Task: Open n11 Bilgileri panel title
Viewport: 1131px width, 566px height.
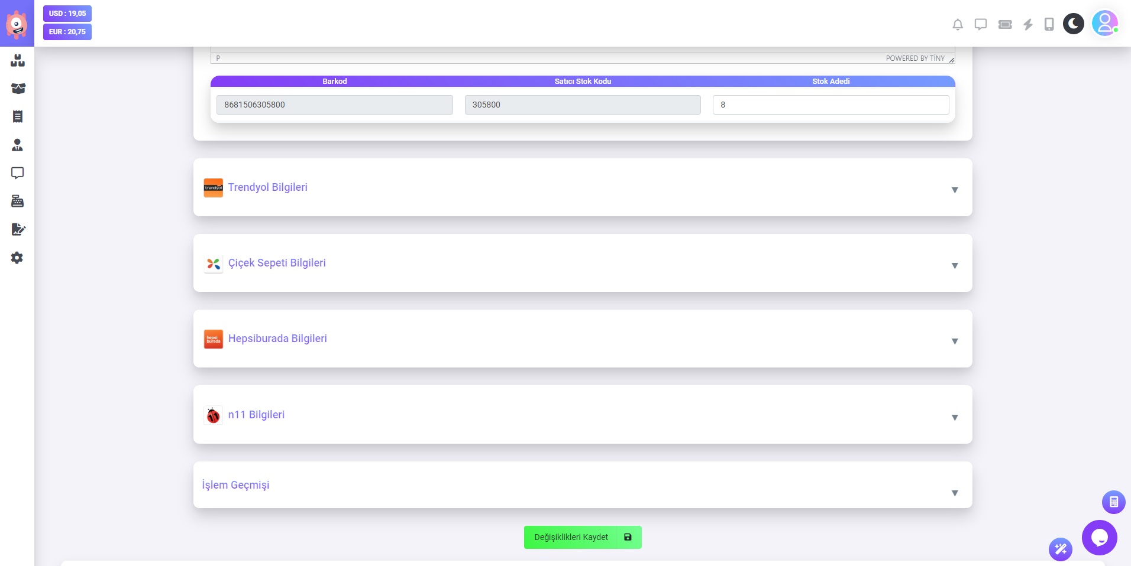Action: click(256, 415)
